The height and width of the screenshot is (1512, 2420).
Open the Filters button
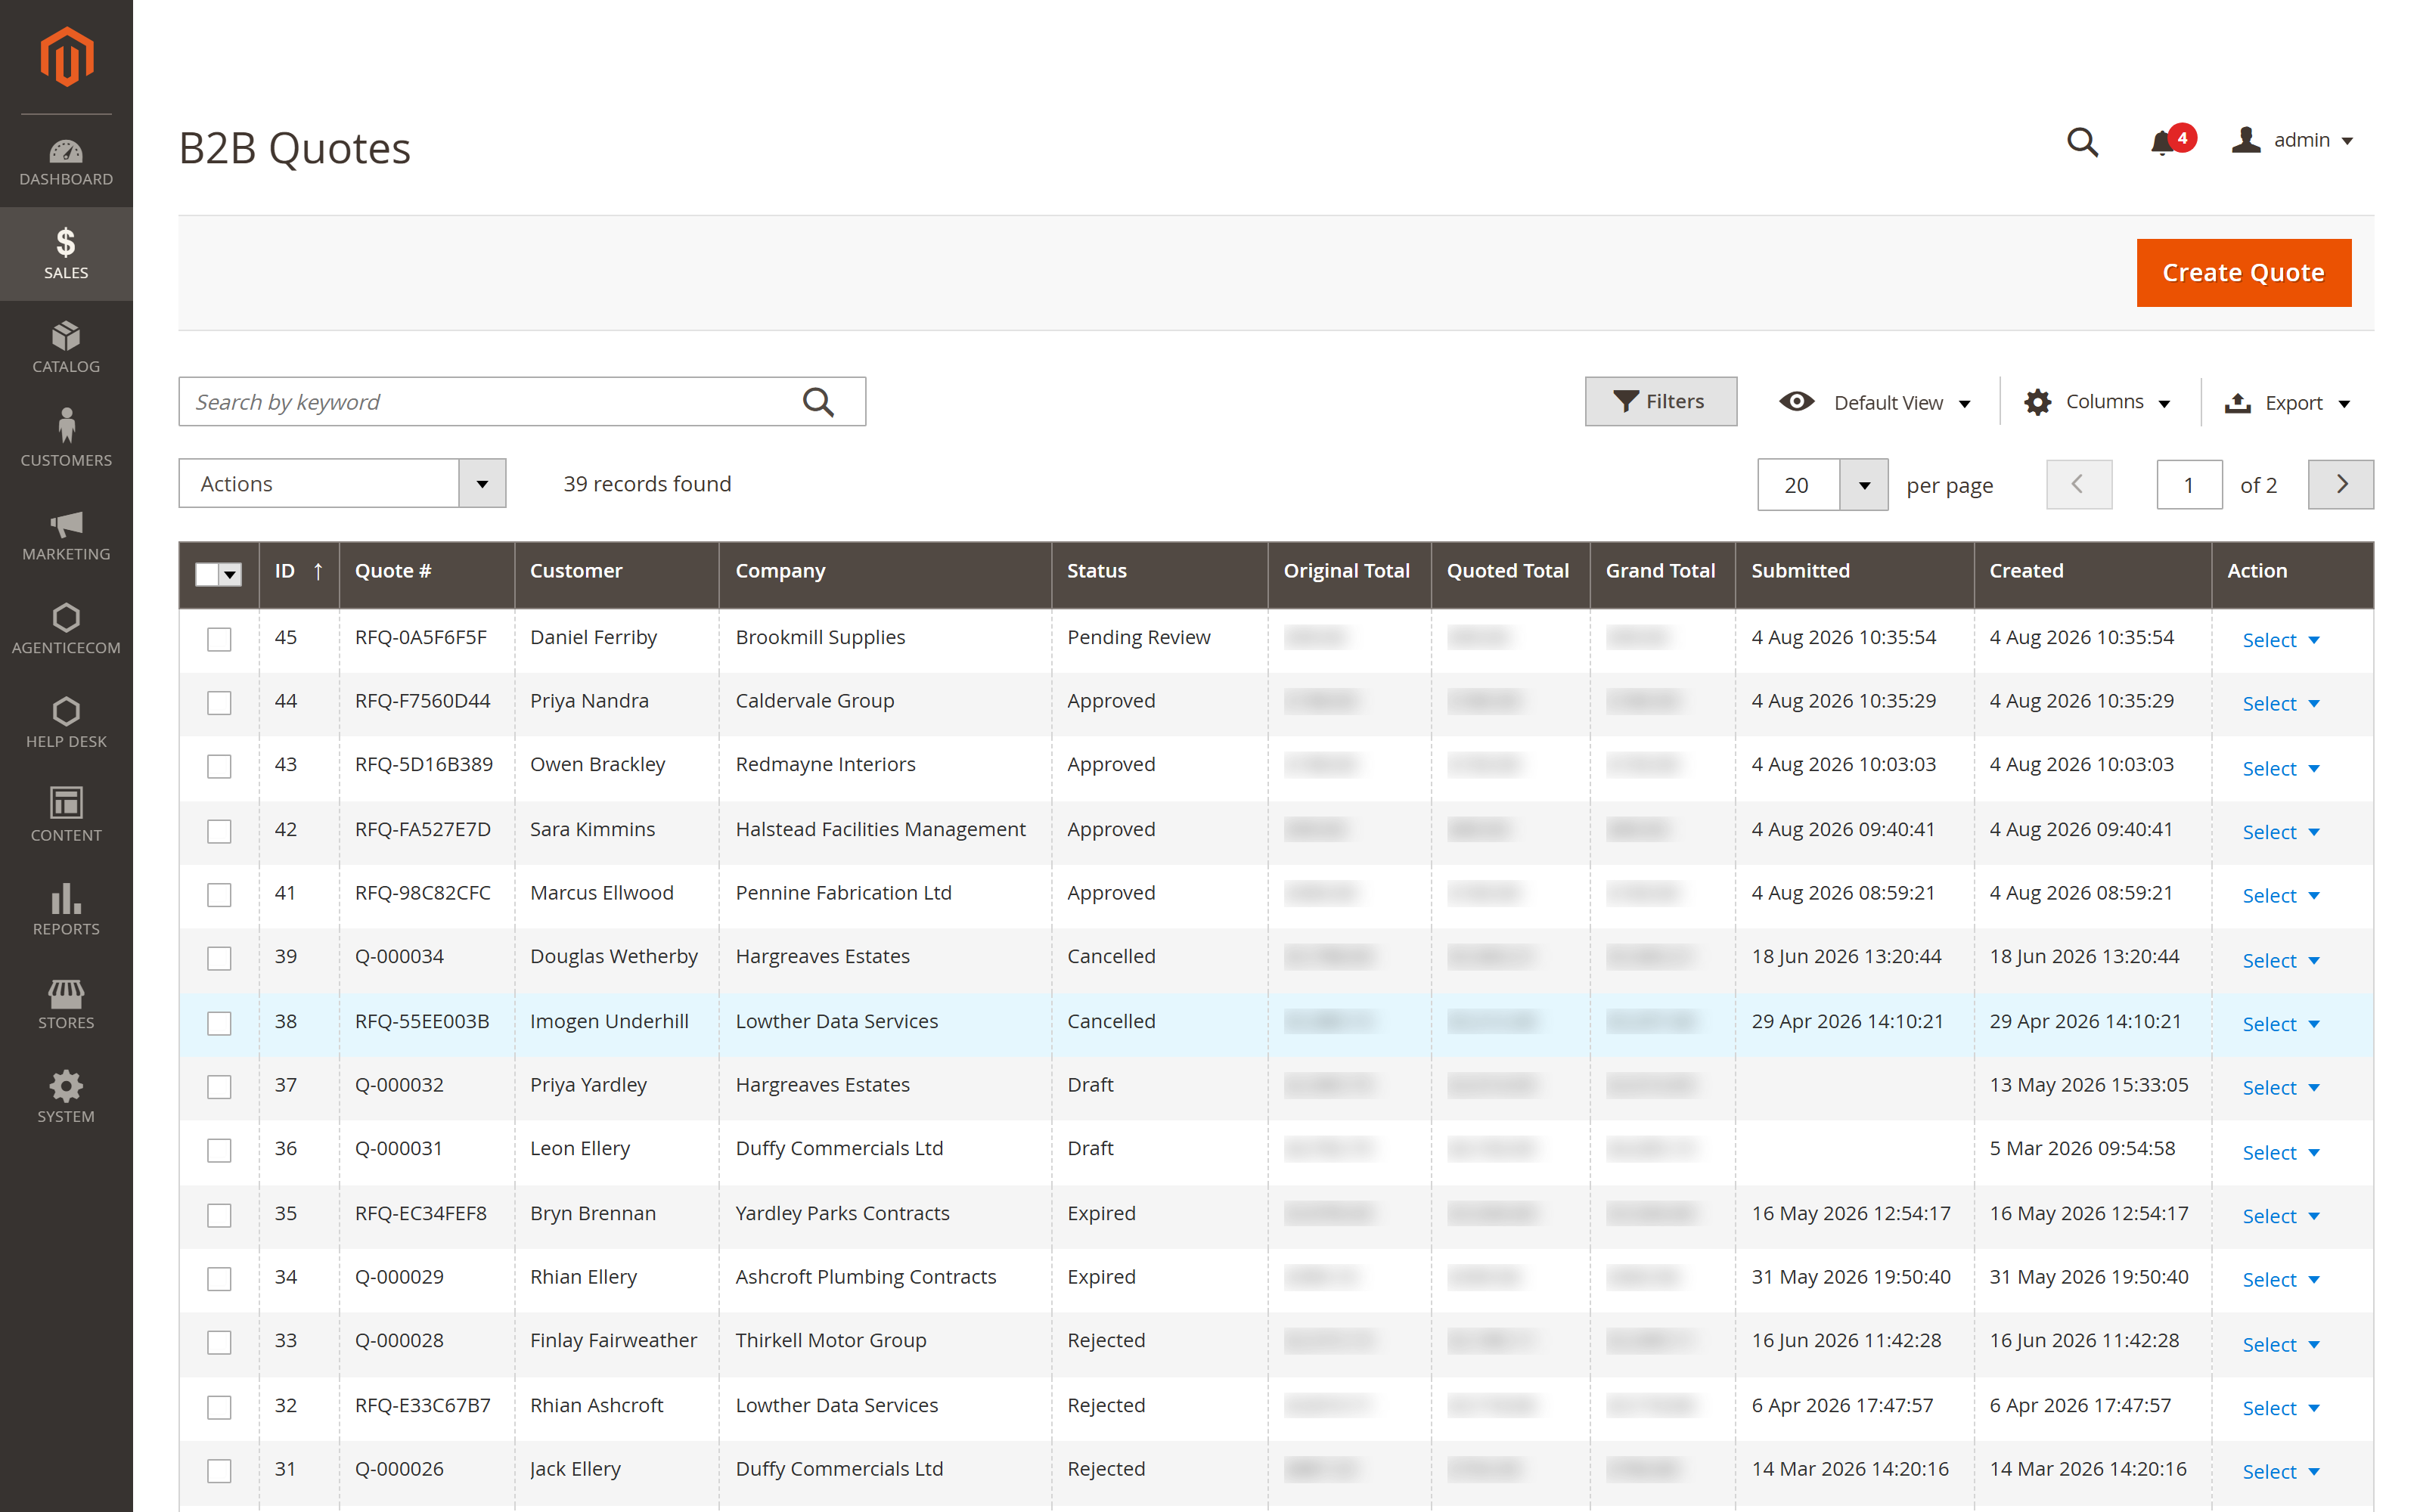pos(1660,402)
